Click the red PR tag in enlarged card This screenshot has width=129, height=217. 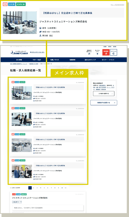(x=5, y=4)
